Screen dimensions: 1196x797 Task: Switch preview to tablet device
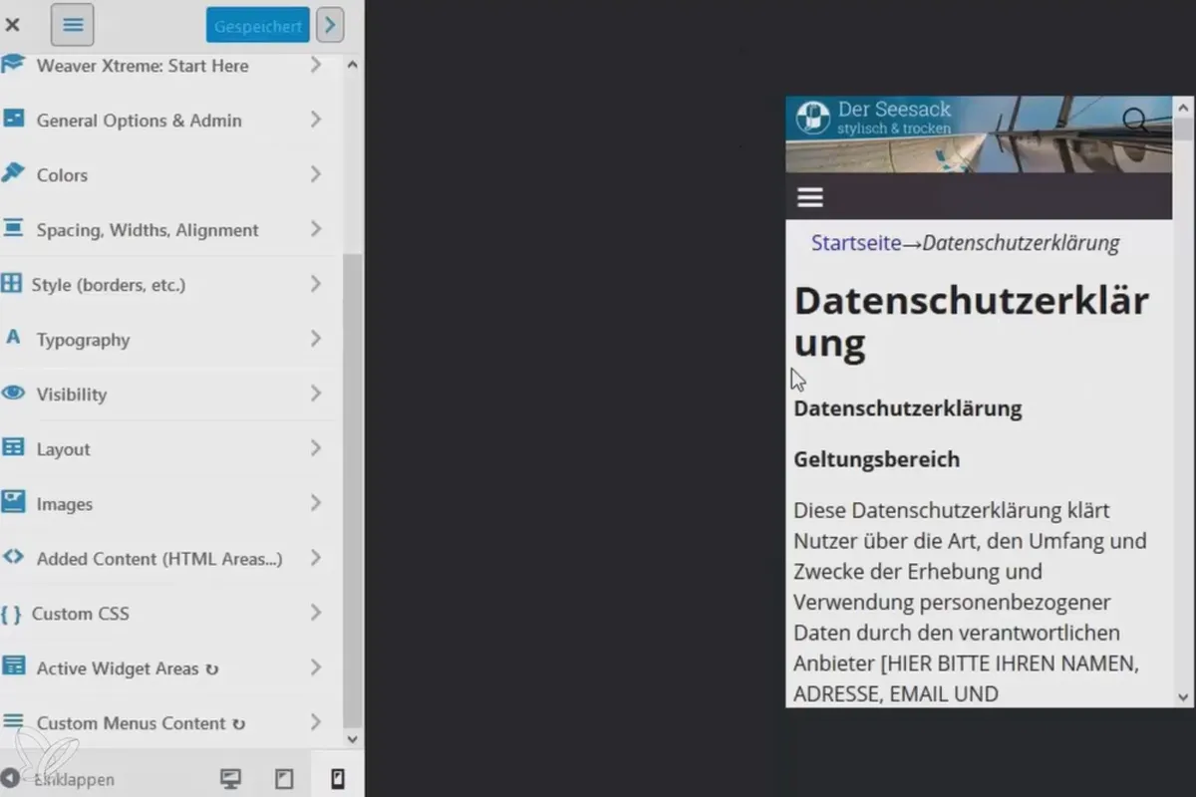(284, 779)
